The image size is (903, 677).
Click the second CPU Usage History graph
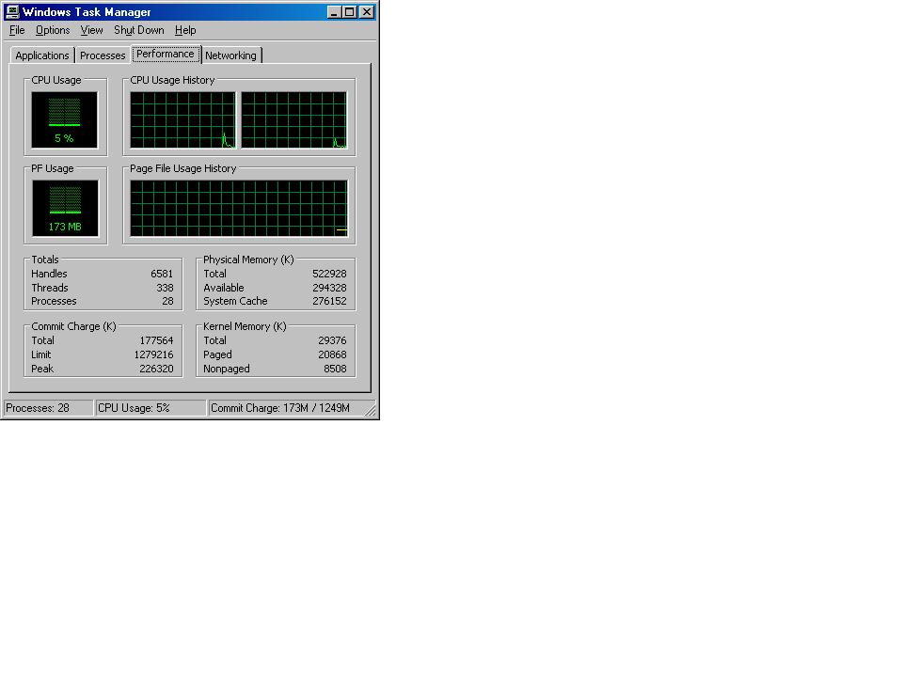(293, 119)
